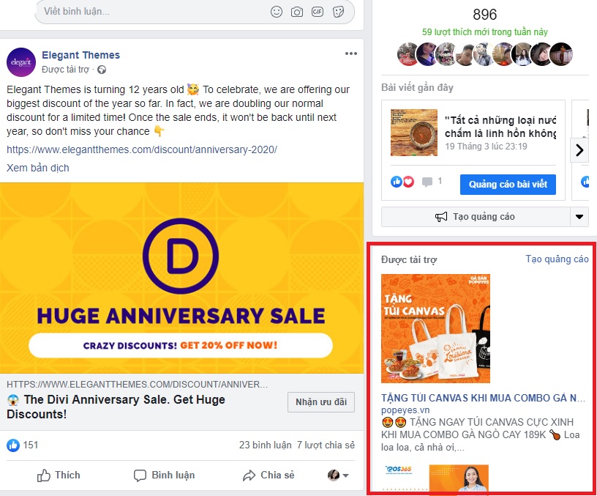Screen dimensions: 597x496
Task: Click 'Xem bản dịch' to translate post
Action: 38,168
